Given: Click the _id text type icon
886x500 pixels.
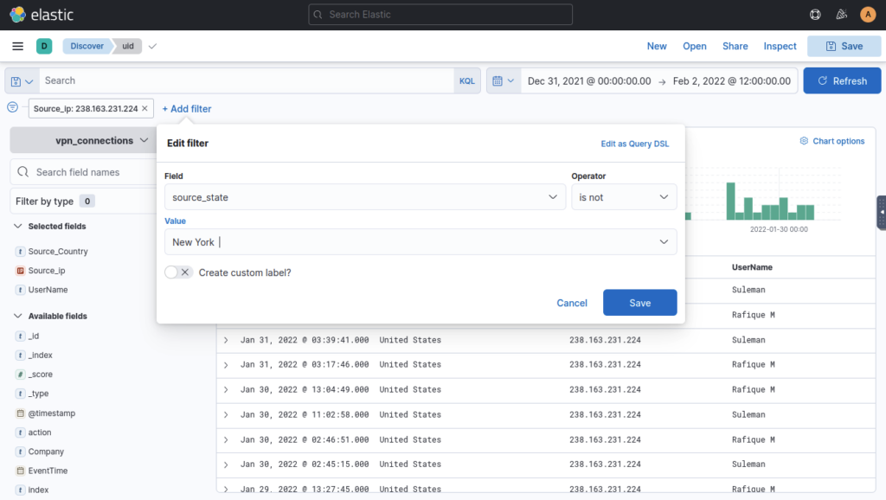Looking at the screenshot, I should pyautogui.click(x=21, y=337).
